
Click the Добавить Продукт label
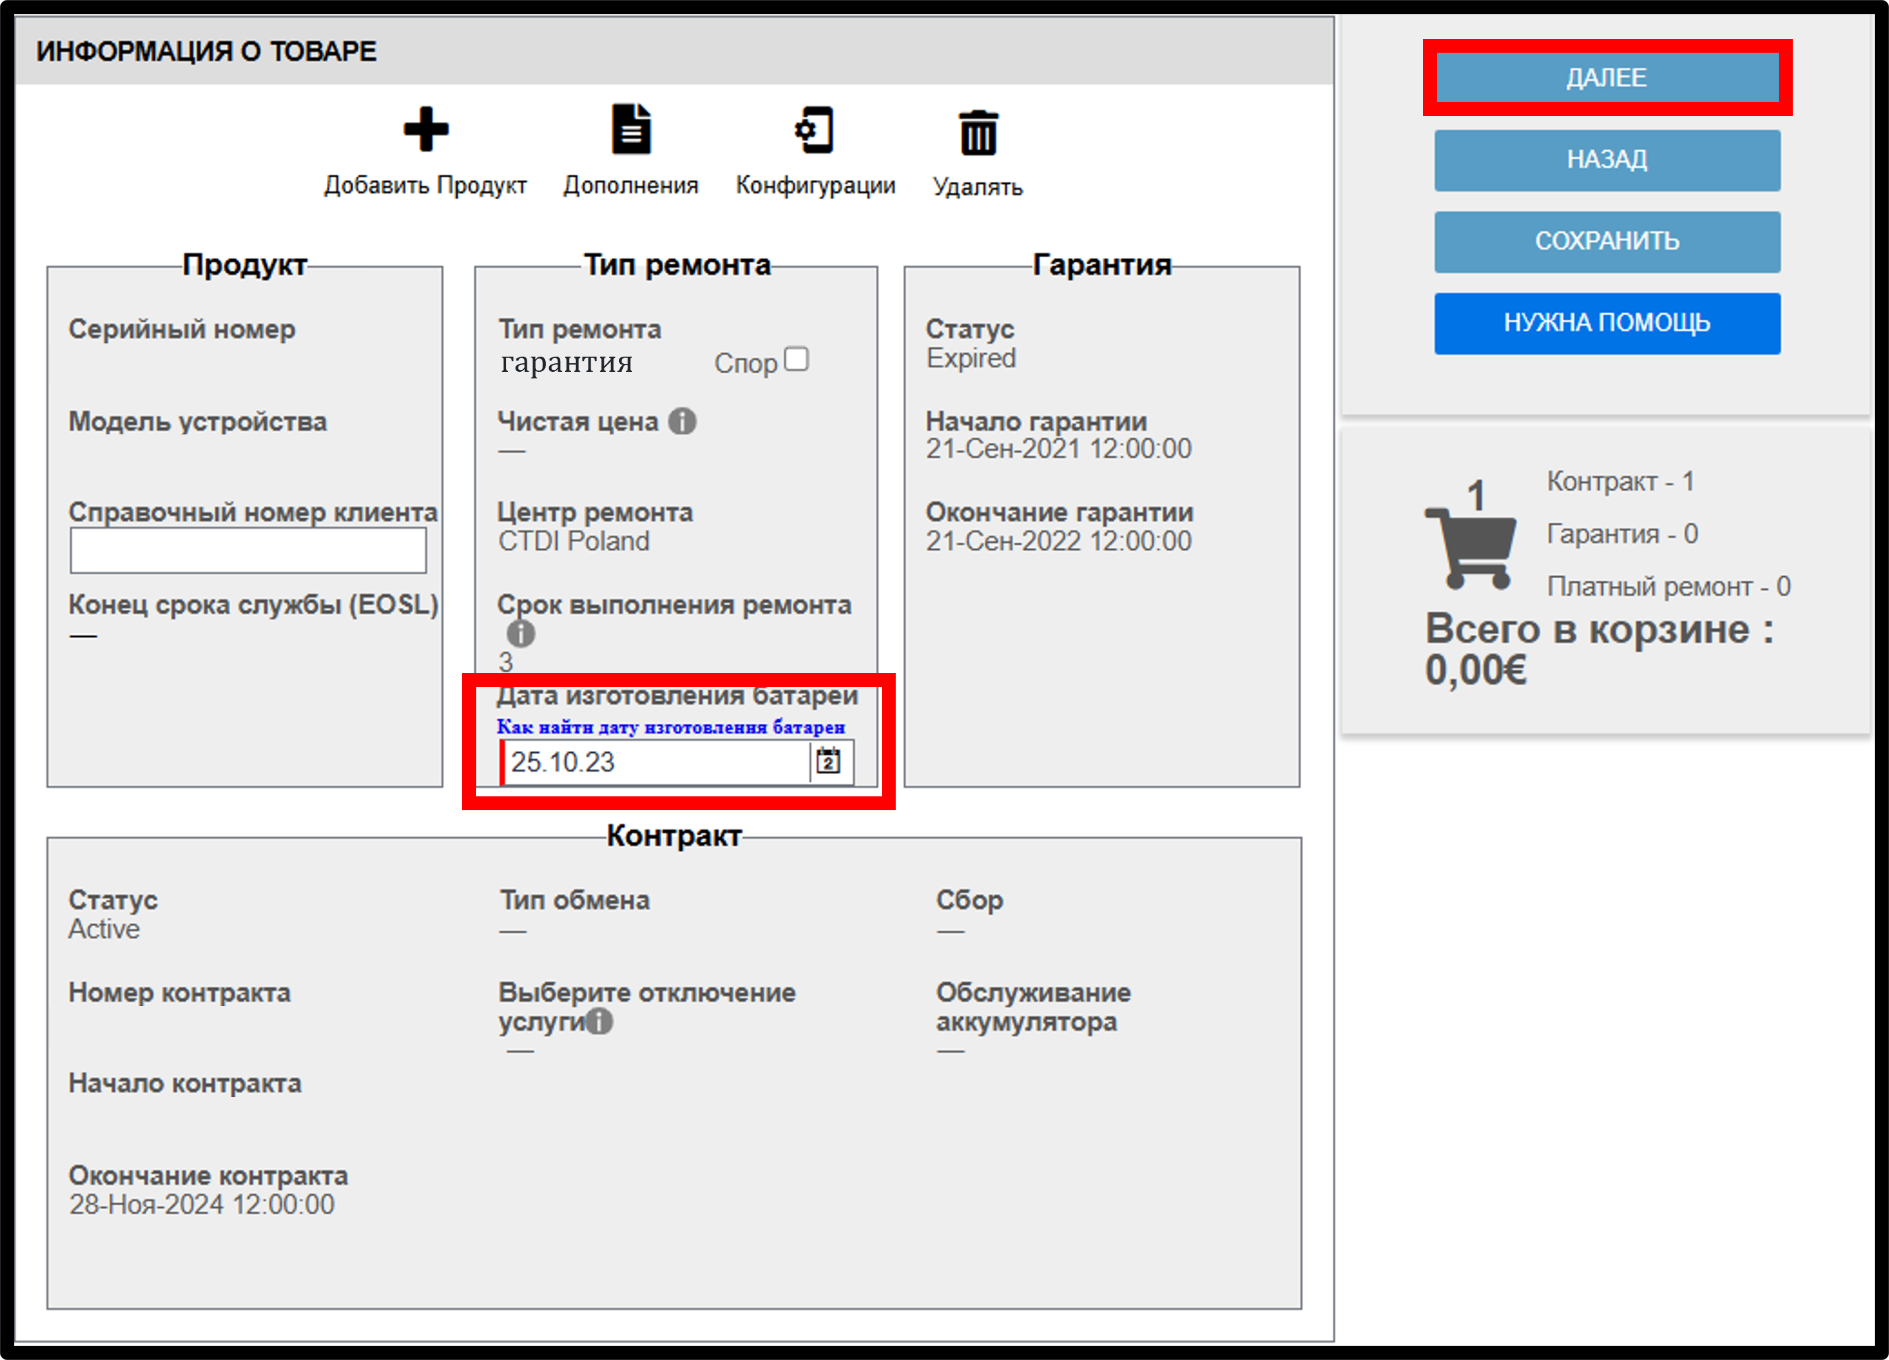coord(426,185)
